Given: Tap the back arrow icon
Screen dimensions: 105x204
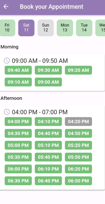Looking at the screenshot, I should tap(6, 7).
